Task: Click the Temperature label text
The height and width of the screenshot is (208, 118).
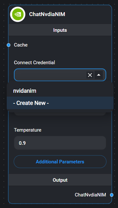Action: tap(28, 130)
